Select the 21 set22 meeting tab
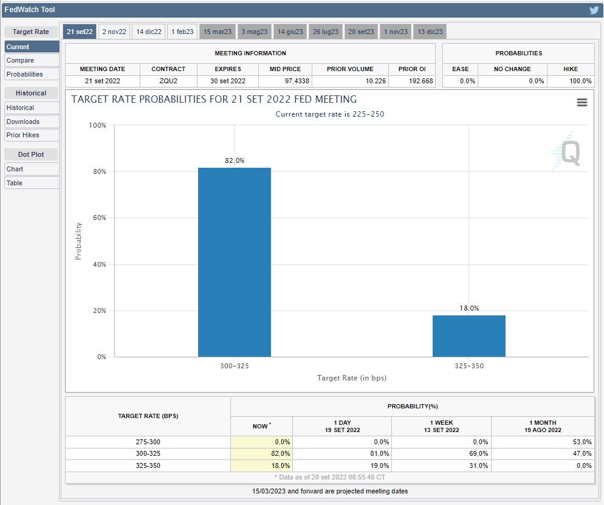The image size is (604, 505). (x=80, y=32)
